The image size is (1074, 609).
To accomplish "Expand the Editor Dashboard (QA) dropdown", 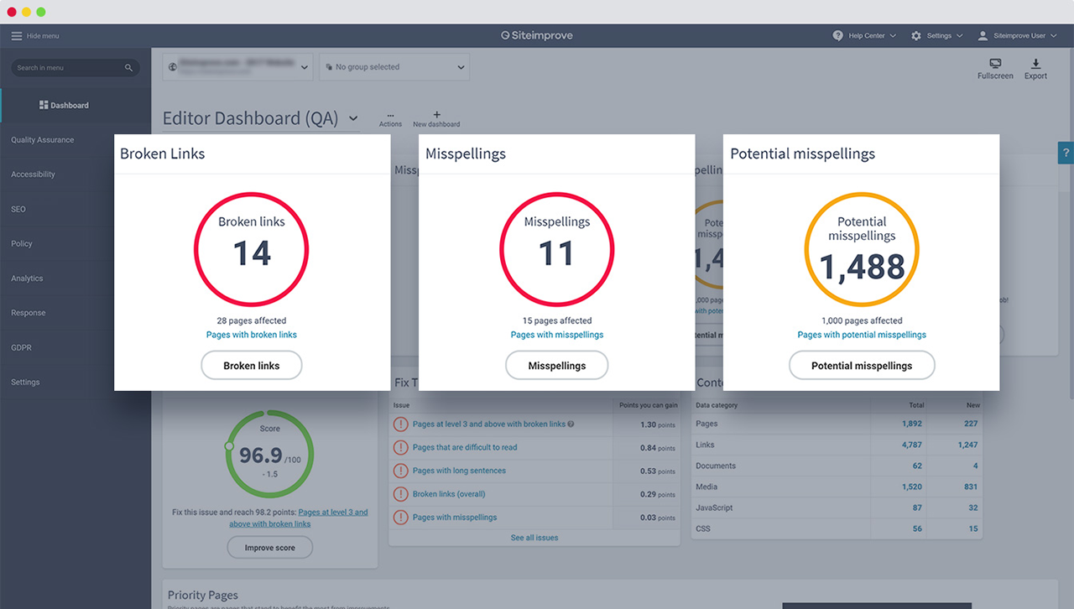I will click(352, 118).
